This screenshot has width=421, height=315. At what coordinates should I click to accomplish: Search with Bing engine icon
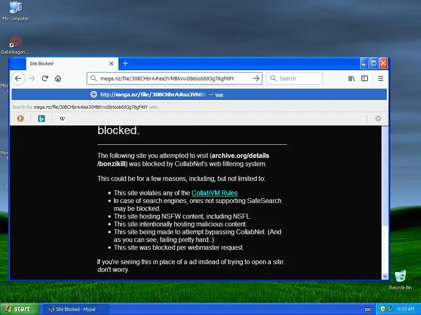pos(42,119)
